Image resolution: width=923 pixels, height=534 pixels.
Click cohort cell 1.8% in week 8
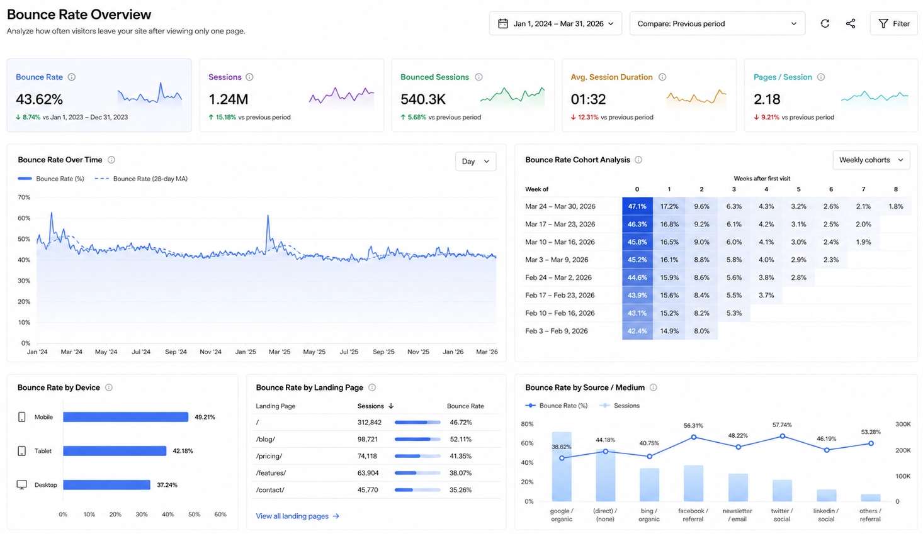click(x=896, y=206)
